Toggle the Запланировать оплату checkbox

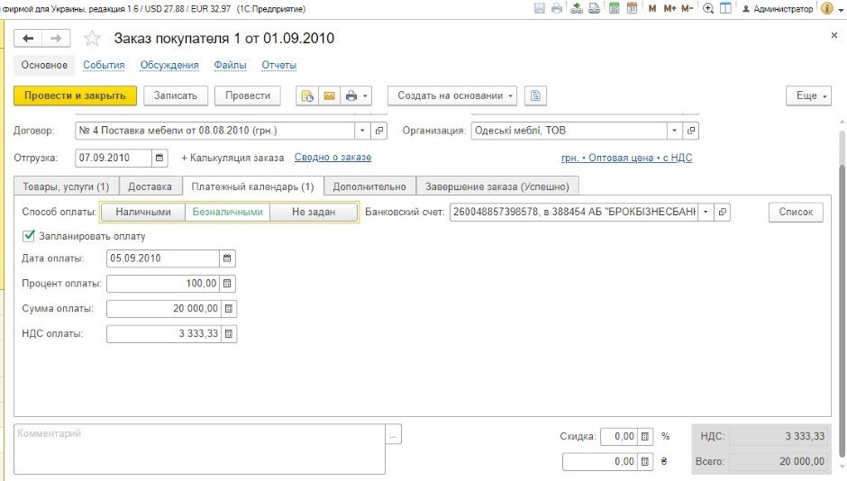click(29, 236)
